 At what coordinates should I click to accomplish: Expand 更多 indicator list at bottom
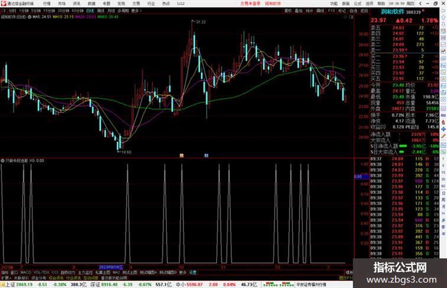tap(183, 272)
